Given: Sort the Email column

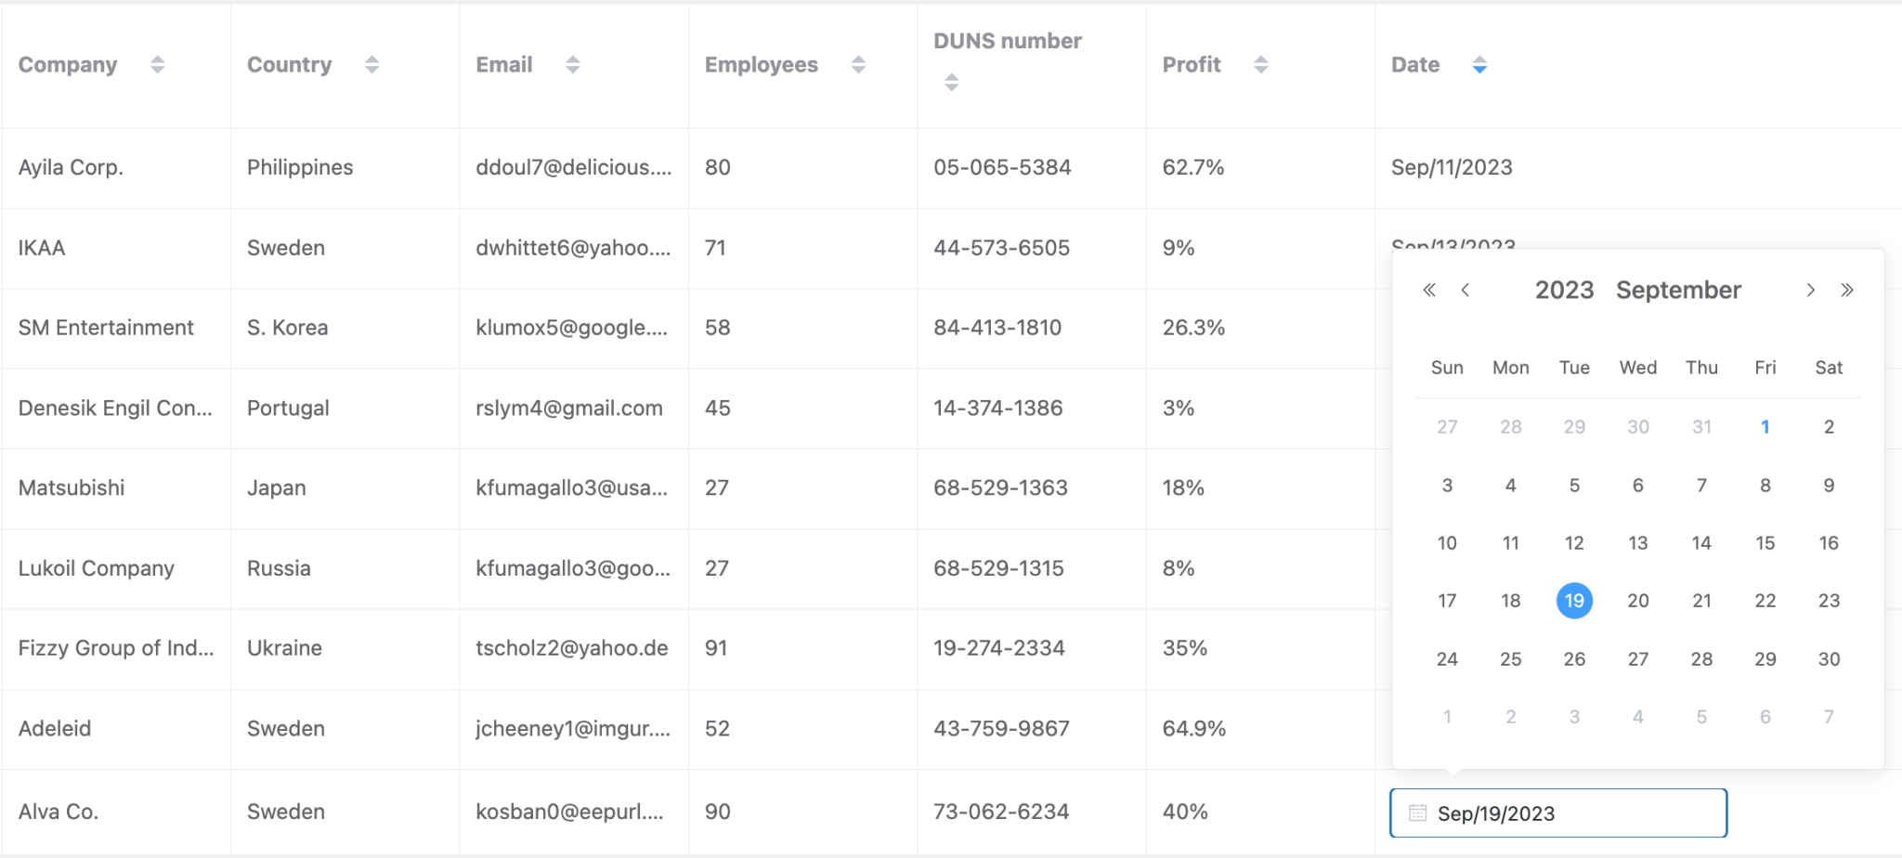Looking at the screenshot, I should pyautogui.click(x=574, y=64).
